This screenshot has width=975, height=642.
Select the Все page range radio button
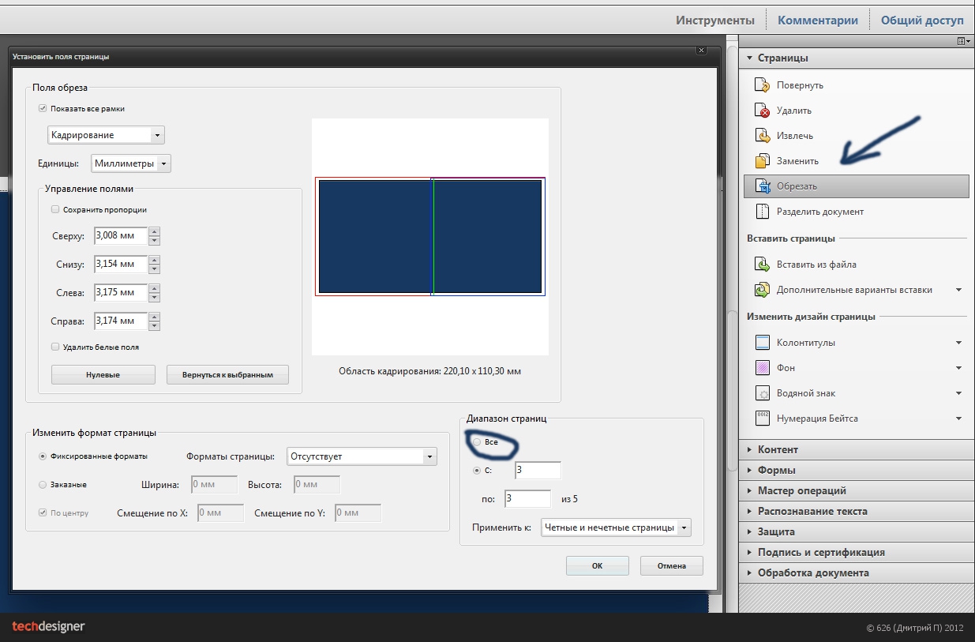tap(477, 442)
